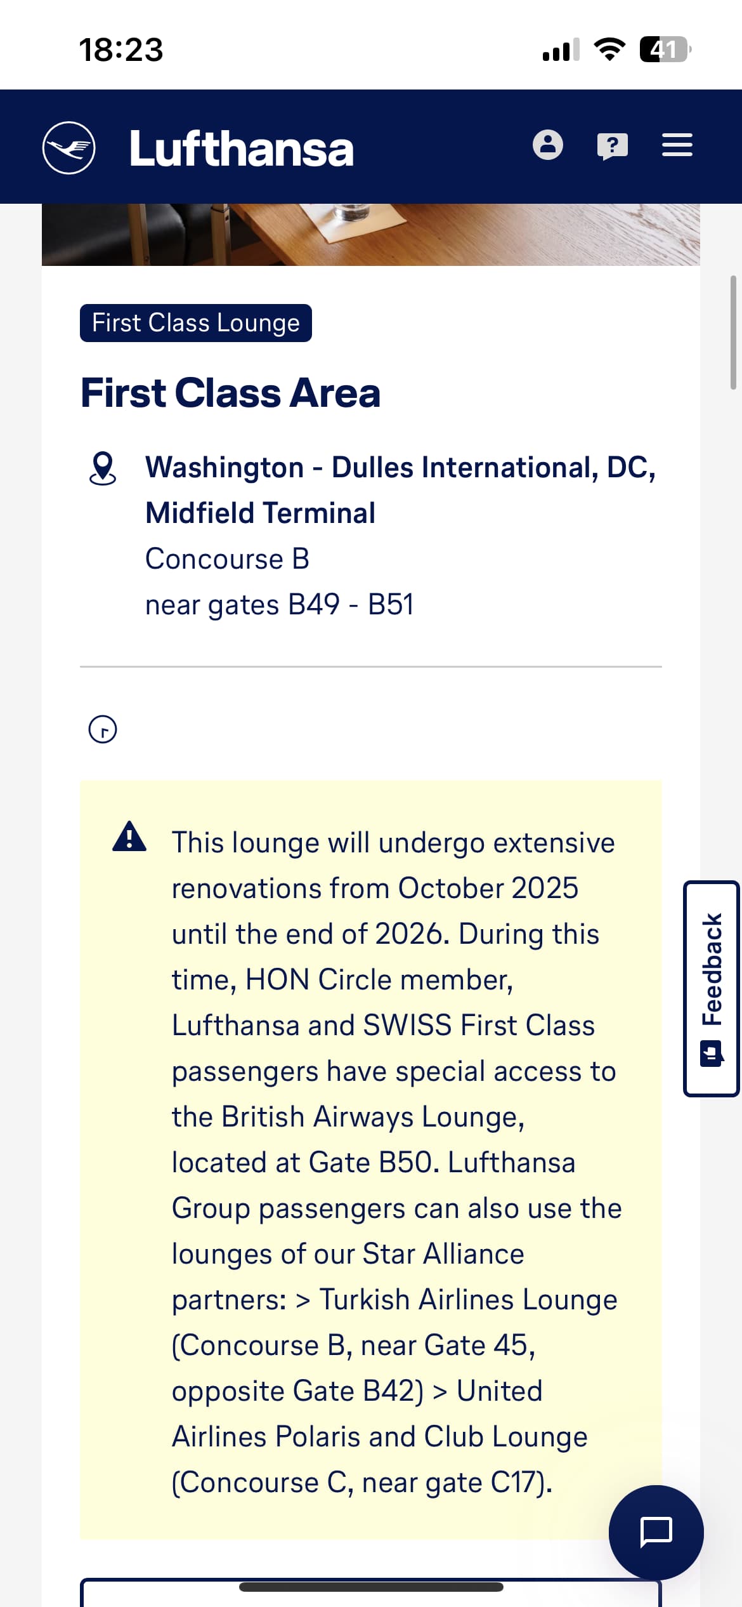Tap the opening hours clock icon
The width and height of the screenshot is (742, 1607).
[x=103, y=729]
